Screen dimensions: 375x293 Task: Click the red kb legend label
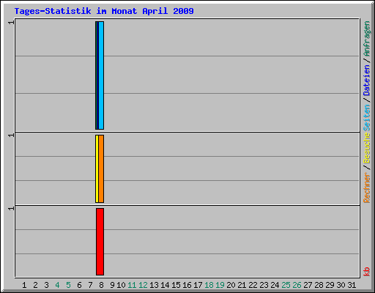[x=366, y=272]
